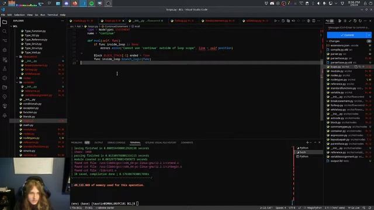Click the Firefox icon in the taskbar

(x=75, y=3)
